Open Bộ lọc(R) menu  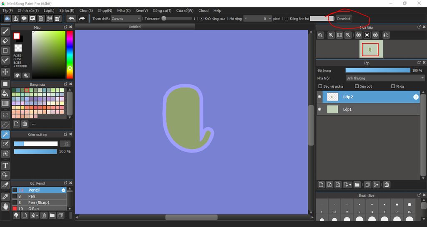tap(67, 10)
